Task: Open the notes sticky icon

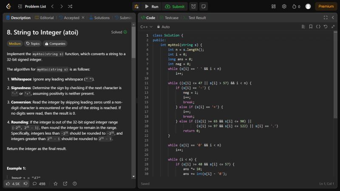Action: coord(204,6)
